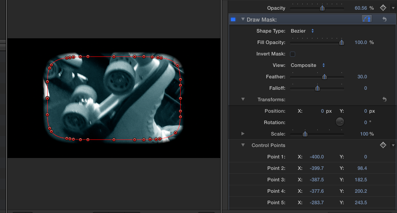Open the Opacity animation menu arrow
397x213 pixels.
tap(393, 8)
